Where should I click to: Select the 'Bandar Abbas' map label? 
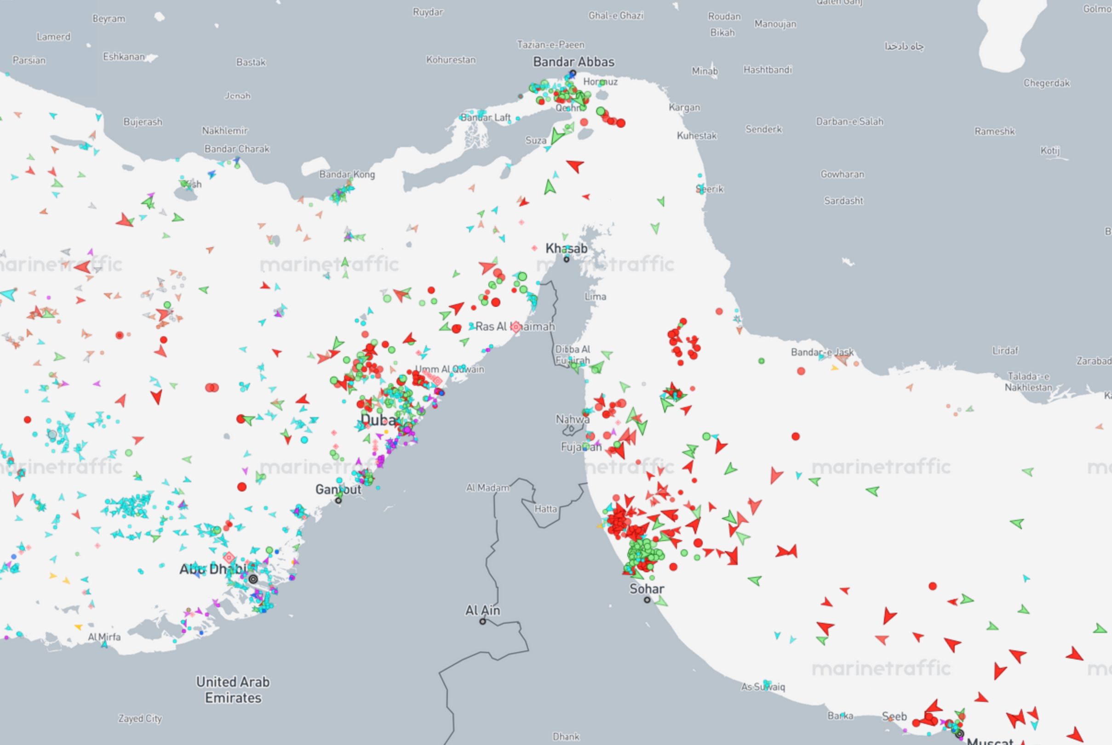573,62
